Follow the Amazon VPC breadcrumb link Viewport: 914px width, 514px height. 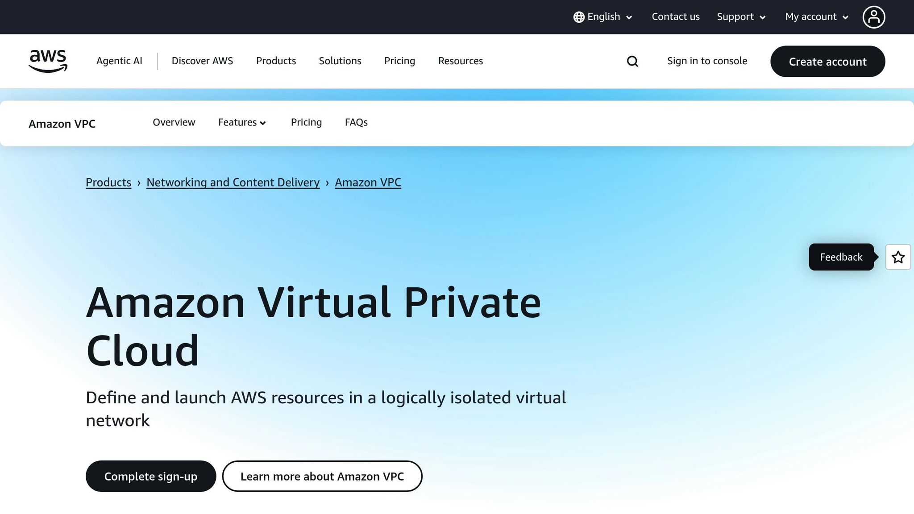click(x=368, y=182)
